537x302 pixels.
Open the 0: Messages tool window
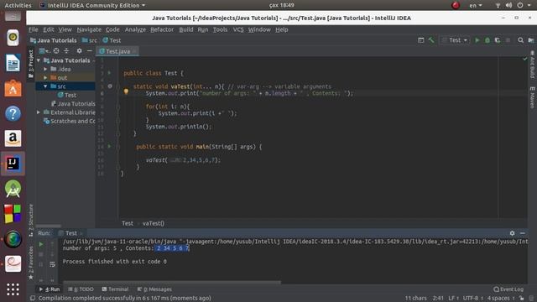click(154, 289)
